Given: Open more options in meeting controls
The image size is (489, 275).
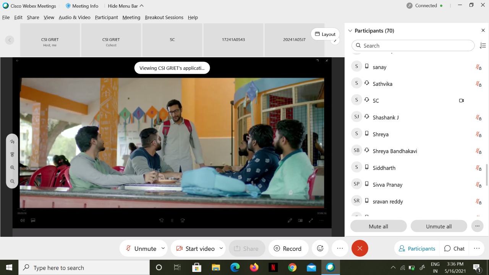Looking at the screenshot, I should (x=340, y=248).
